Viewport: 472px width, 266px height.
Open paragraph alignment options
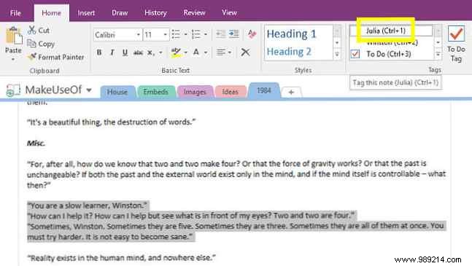pos(224,52)
